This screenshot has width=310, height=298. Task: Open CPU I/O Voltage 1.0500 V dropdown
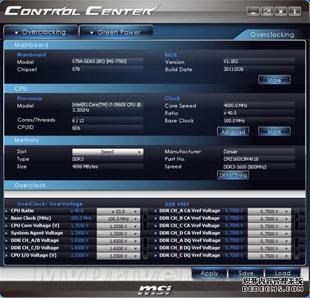tap(118, 256)
